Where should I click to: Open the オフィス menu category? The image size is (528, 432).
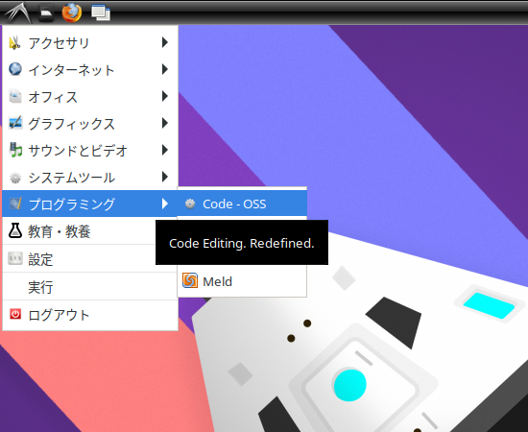coord(90,96)
